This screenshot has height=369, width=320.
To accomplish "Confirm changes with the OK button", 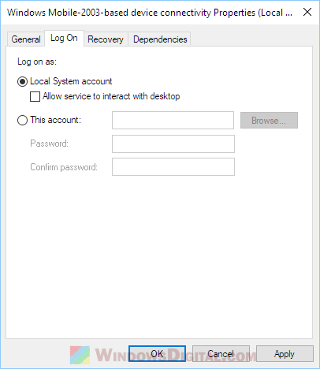I will pyautogui.click(x=157, y=353).
